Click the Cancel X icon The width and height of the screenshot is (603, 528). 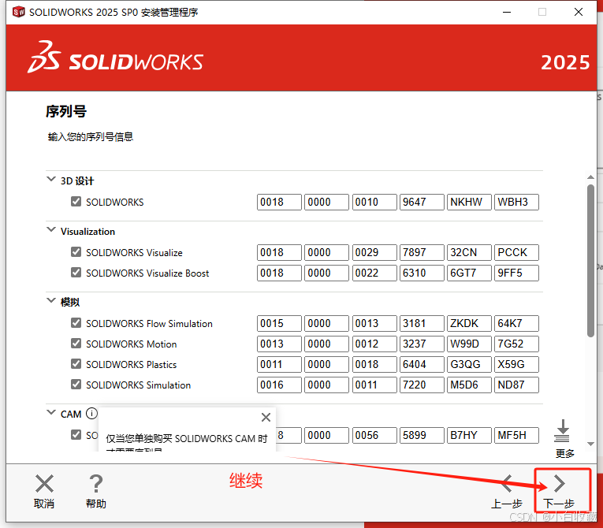(x=44, y=483)
